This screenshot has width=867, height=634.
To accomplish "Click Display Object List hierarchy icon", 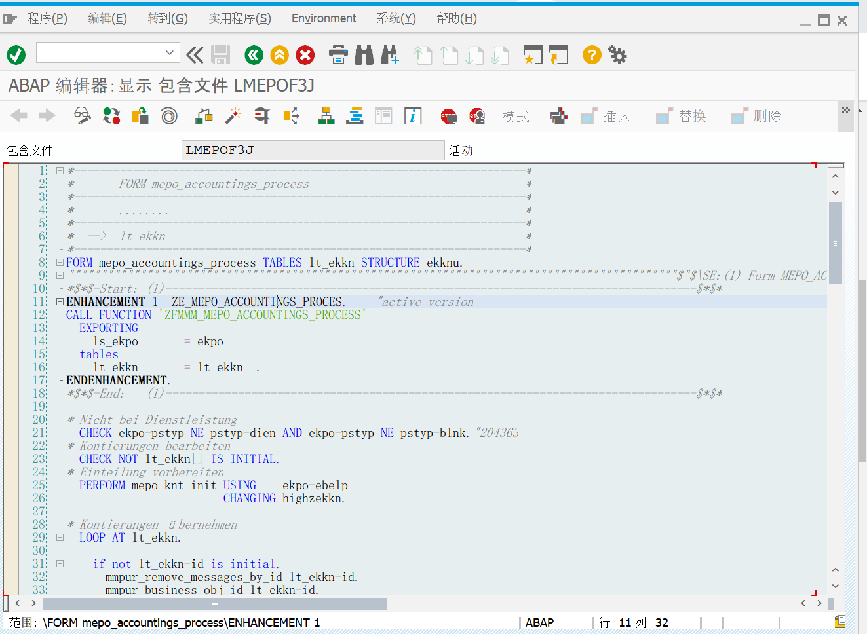I will [326, 116].
